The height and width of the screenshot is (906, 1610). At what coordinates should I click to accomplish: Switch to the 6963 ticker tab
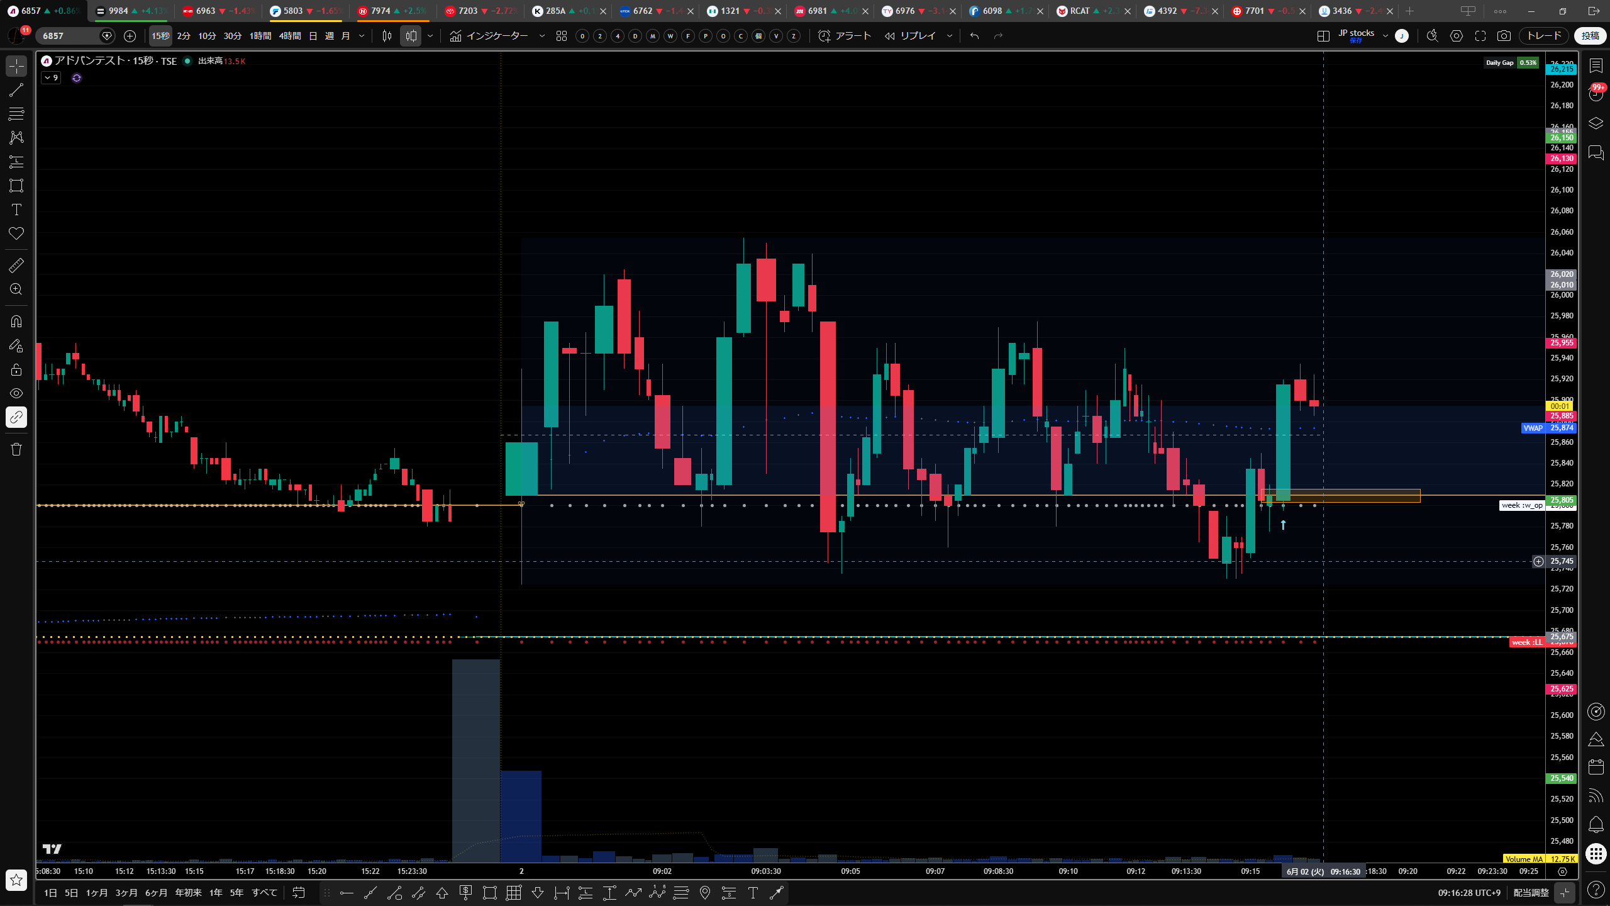tap(213, 11)
